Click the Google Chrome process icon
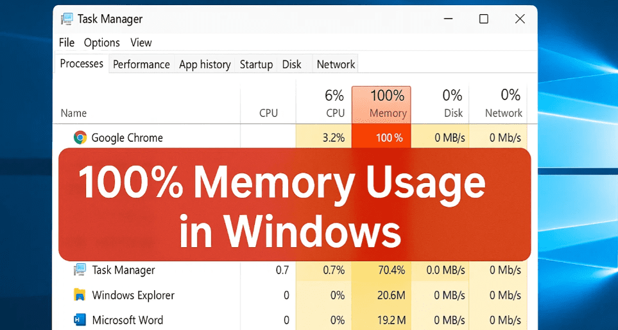618x330 pixels. click(x=80, y=137)
